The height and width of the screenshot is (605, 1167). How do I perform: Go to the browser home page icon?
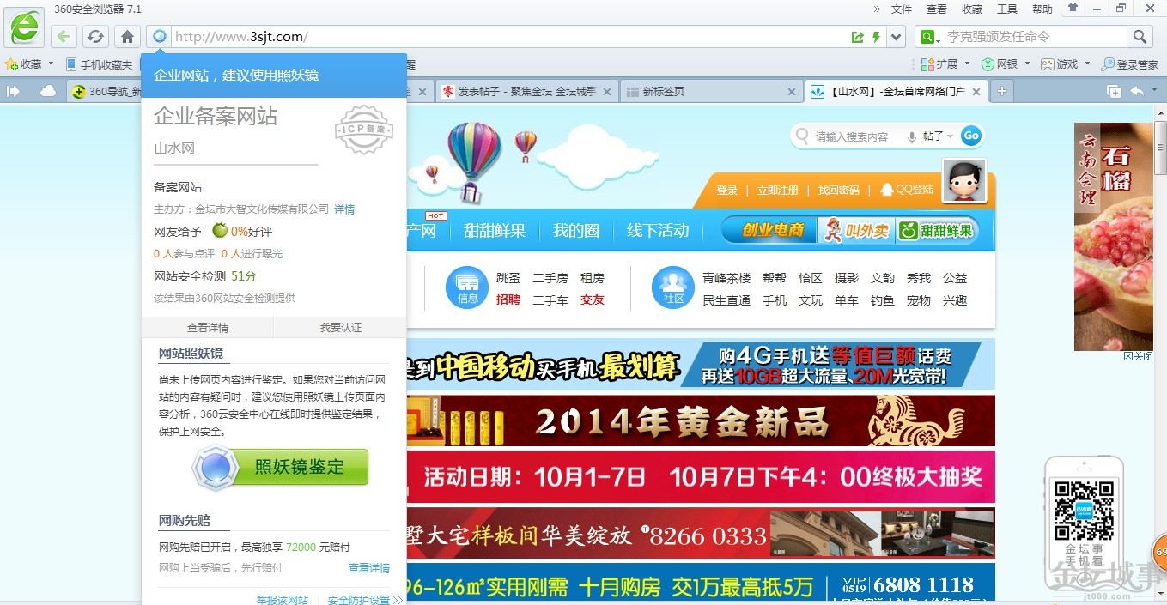(x=127, y=37)
